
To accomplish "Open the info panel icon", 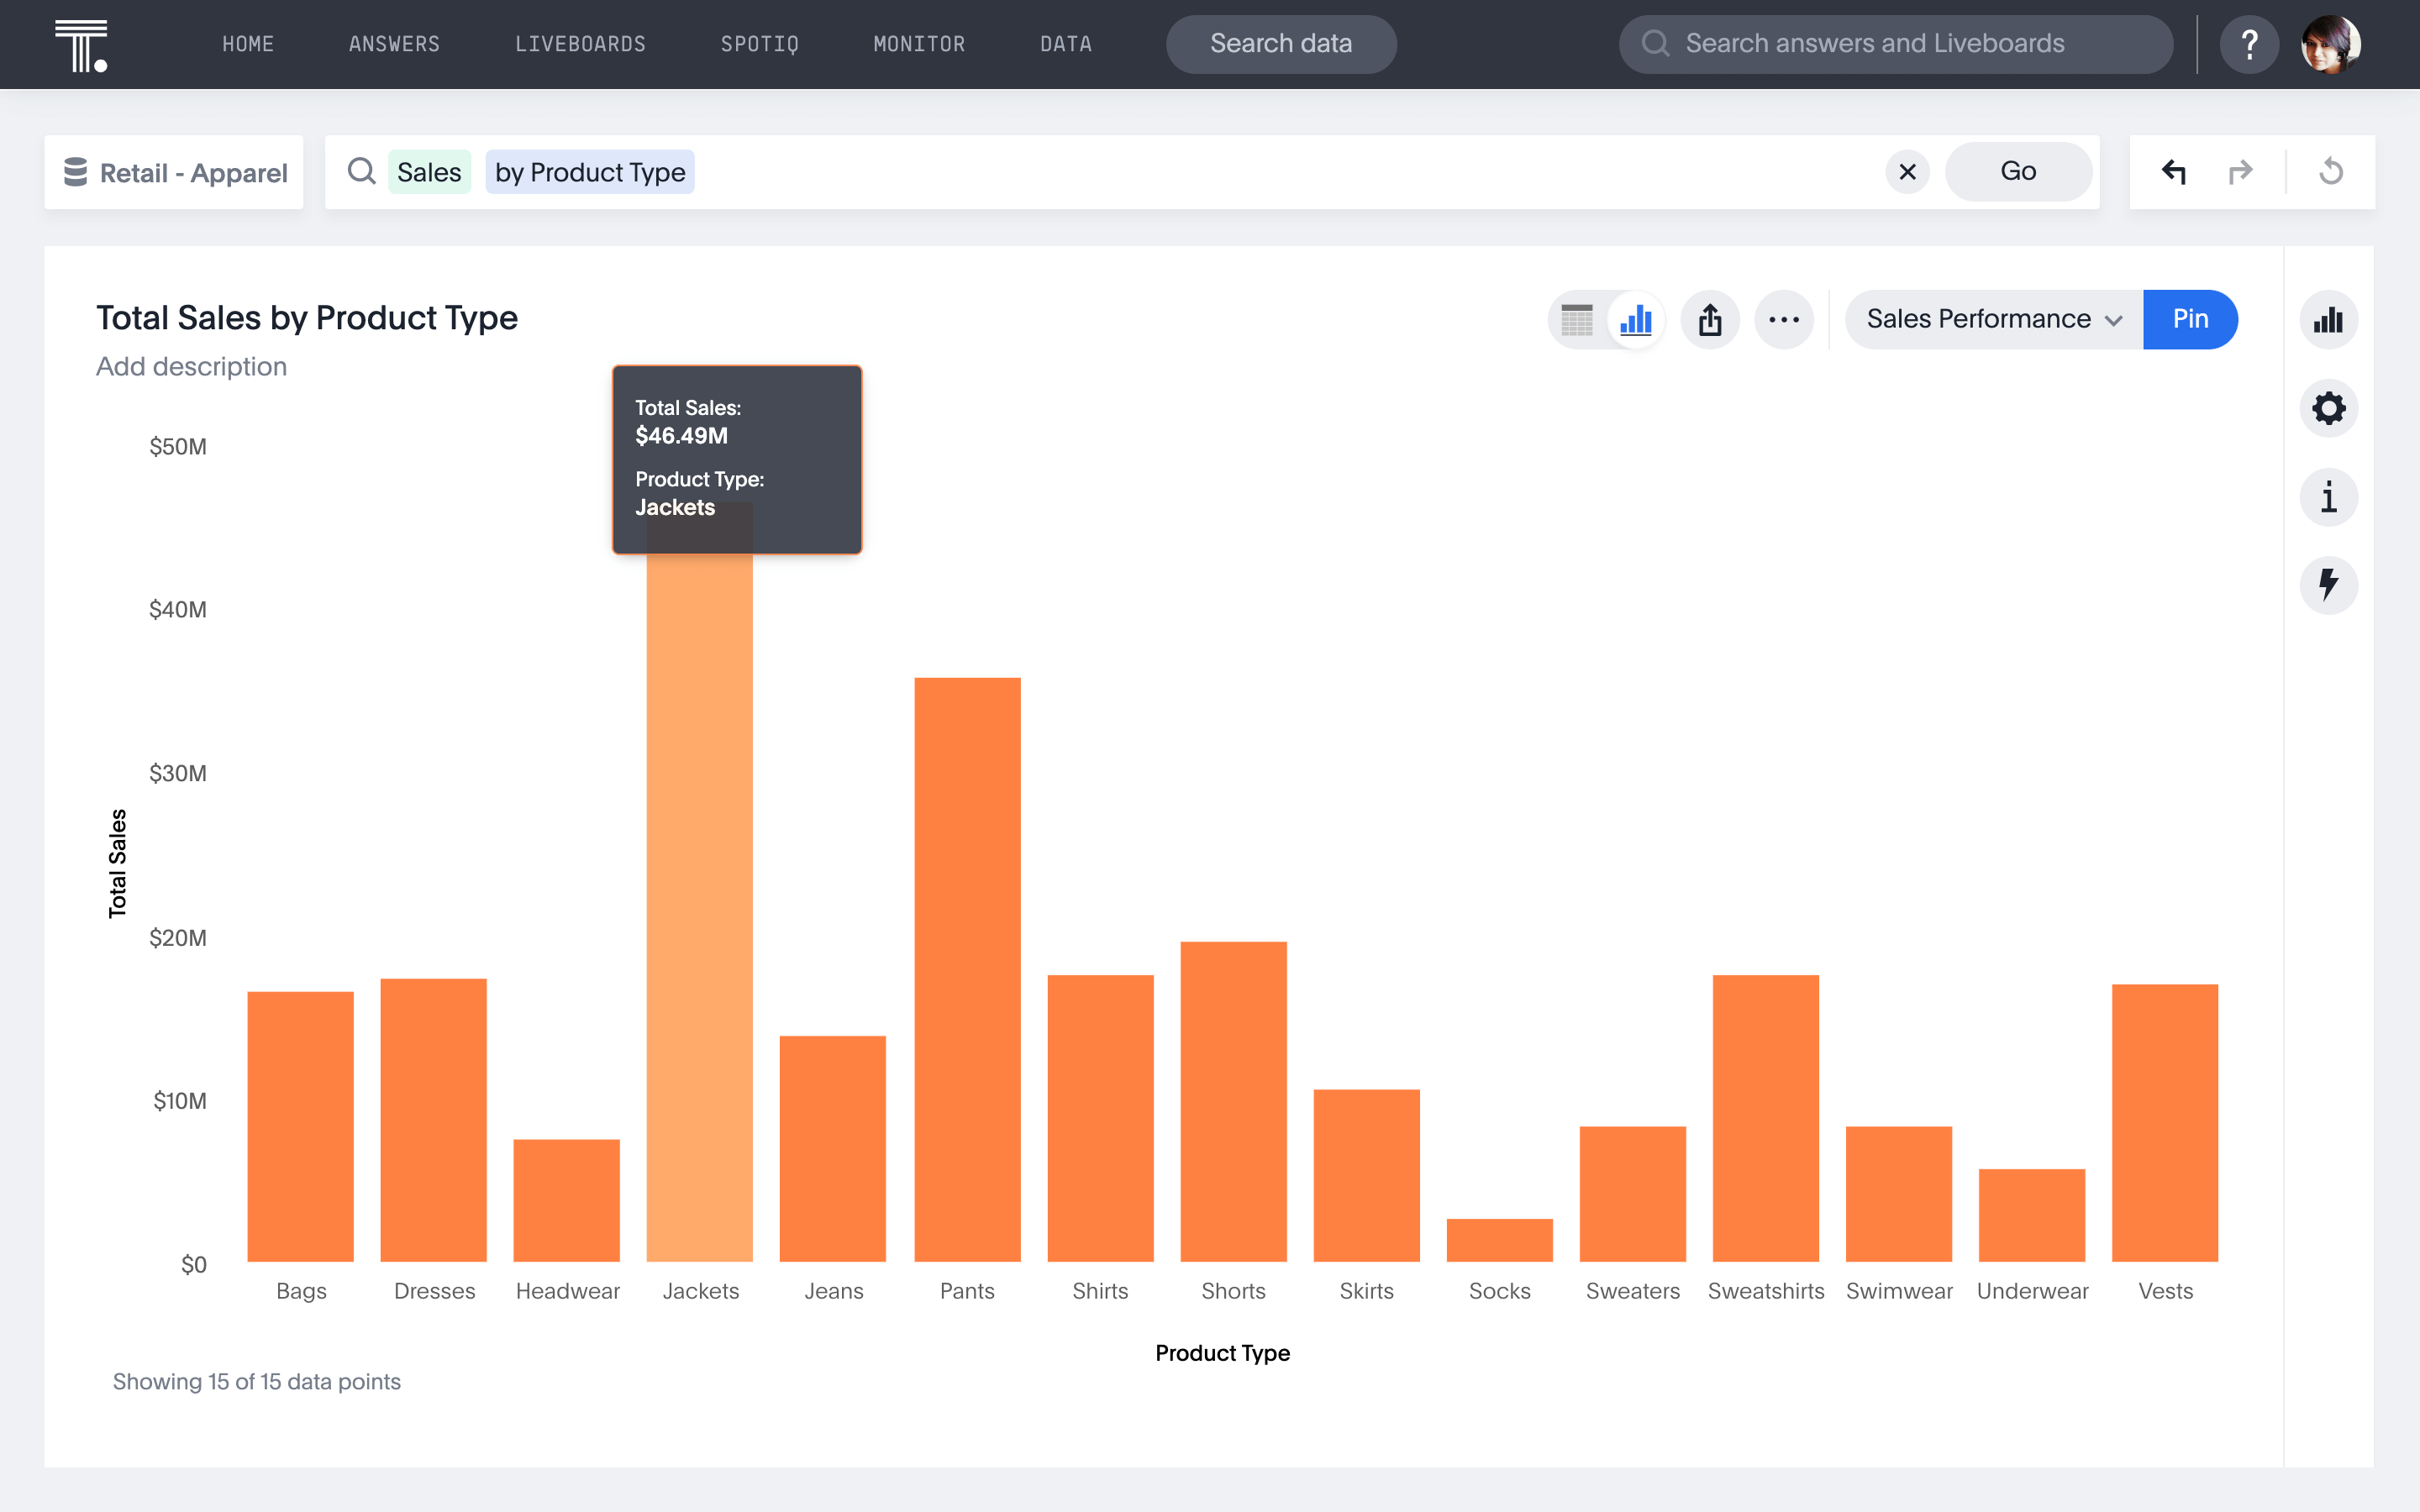I will pyautogui.click(x=2328, y=497).
